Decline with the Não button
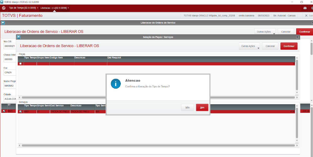Screen dimensions: 313x157 pos(188,107)
